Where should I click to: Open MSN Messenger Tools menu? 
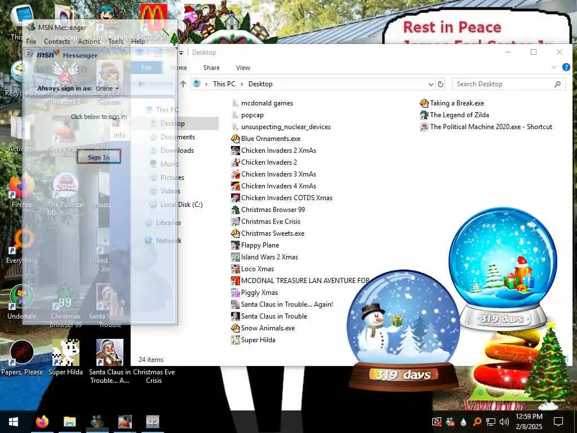click(x=116, y=42)
